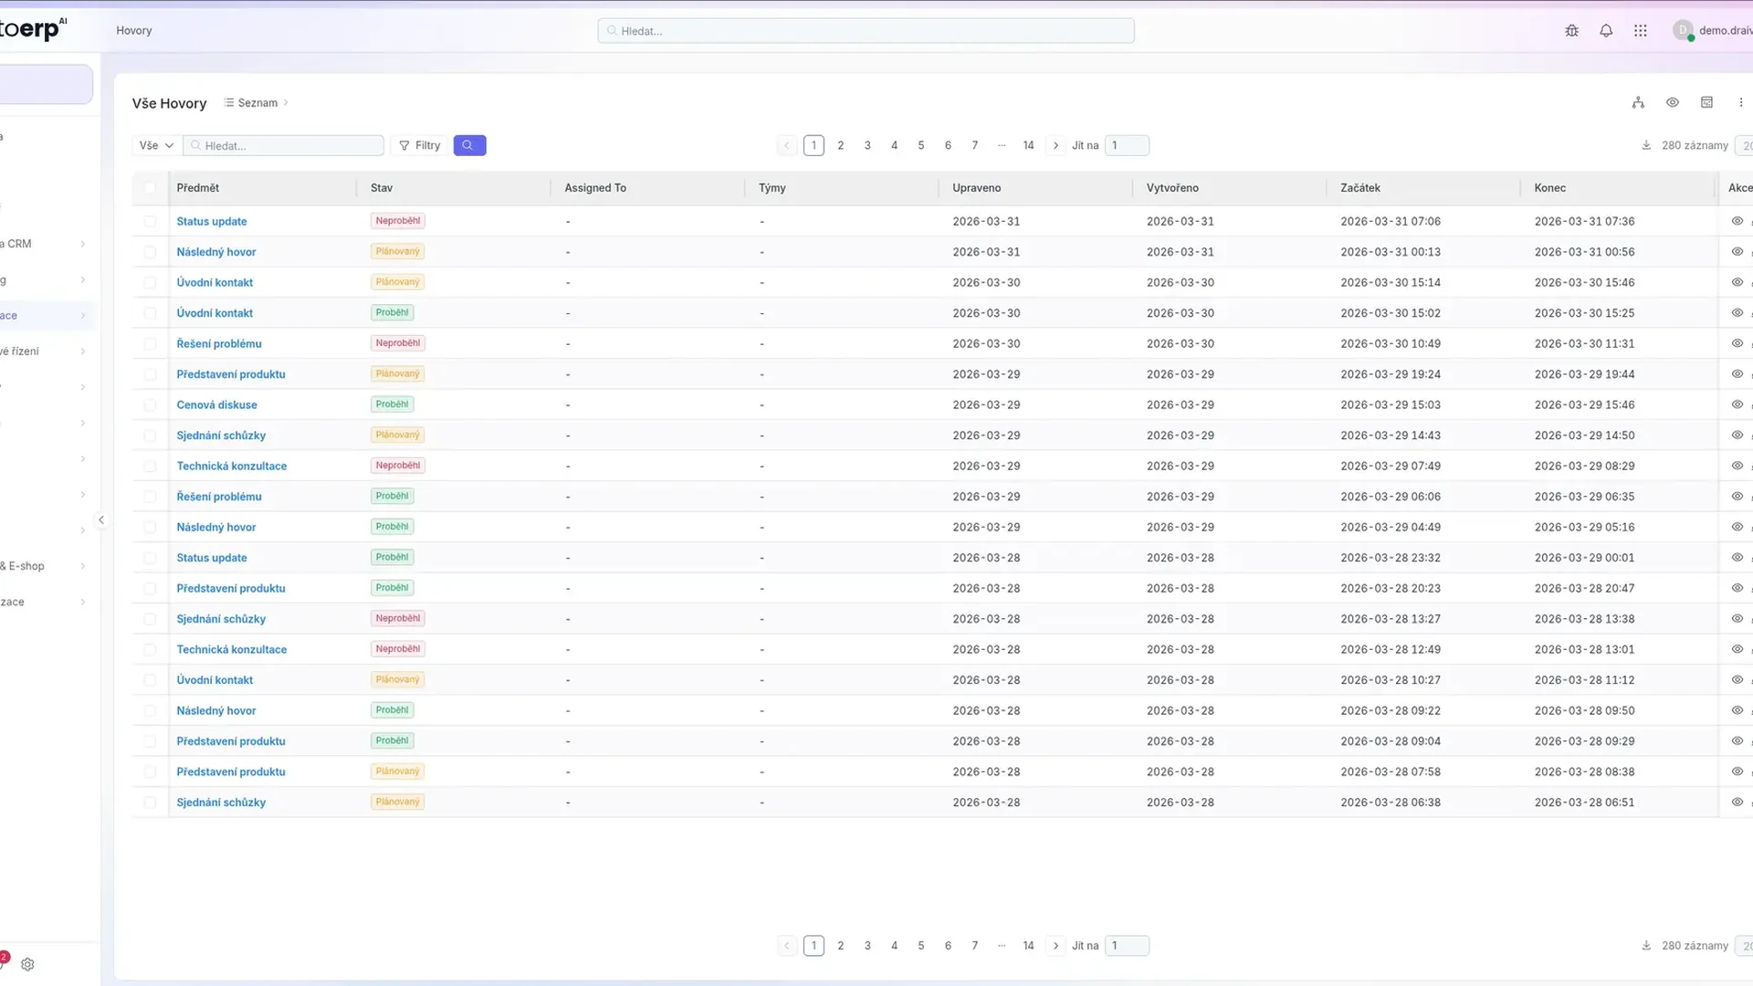Click the eye icon of the first Řešení problému row
The width and height of the screenshot is (1753, 986).
[1737, 343]
